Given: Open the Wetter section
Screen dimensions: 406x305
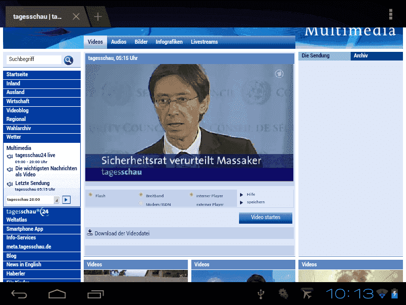Looking at the screenshot, I should click(42, 137).
